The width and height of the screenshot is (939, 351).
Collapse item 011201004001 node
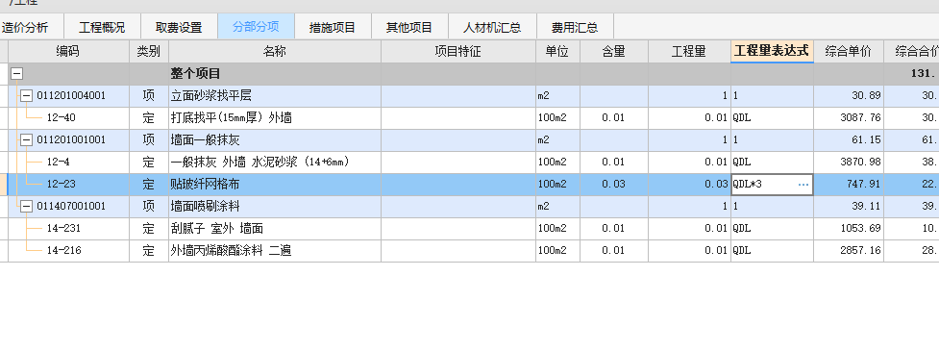click(26, 96)
